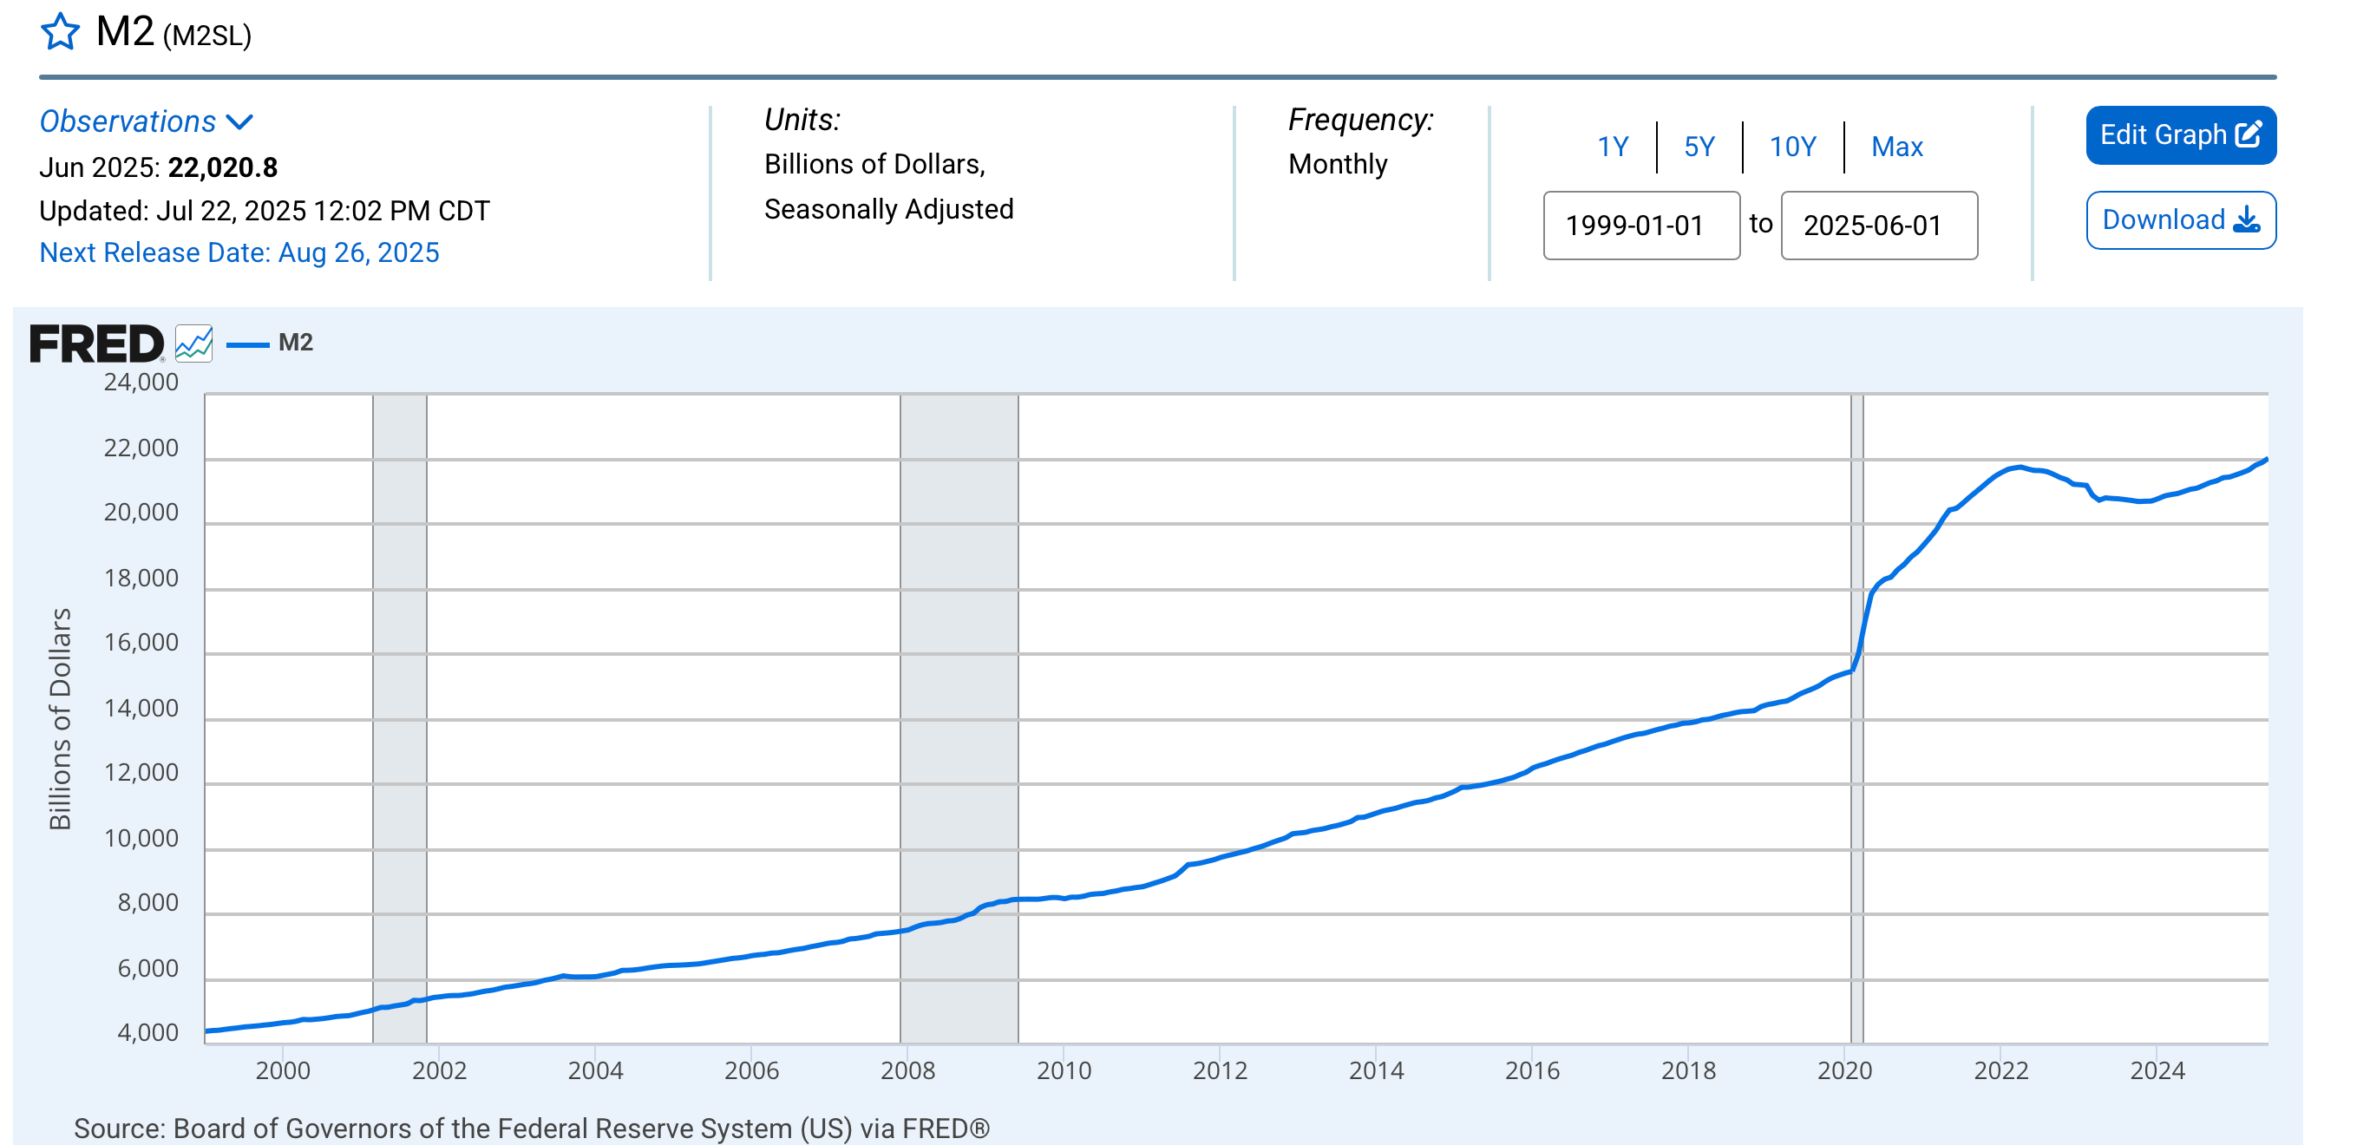Select the 5Y time range
The width and height of the screenshot is (2370, 1145).
(x=1699, y=147)
